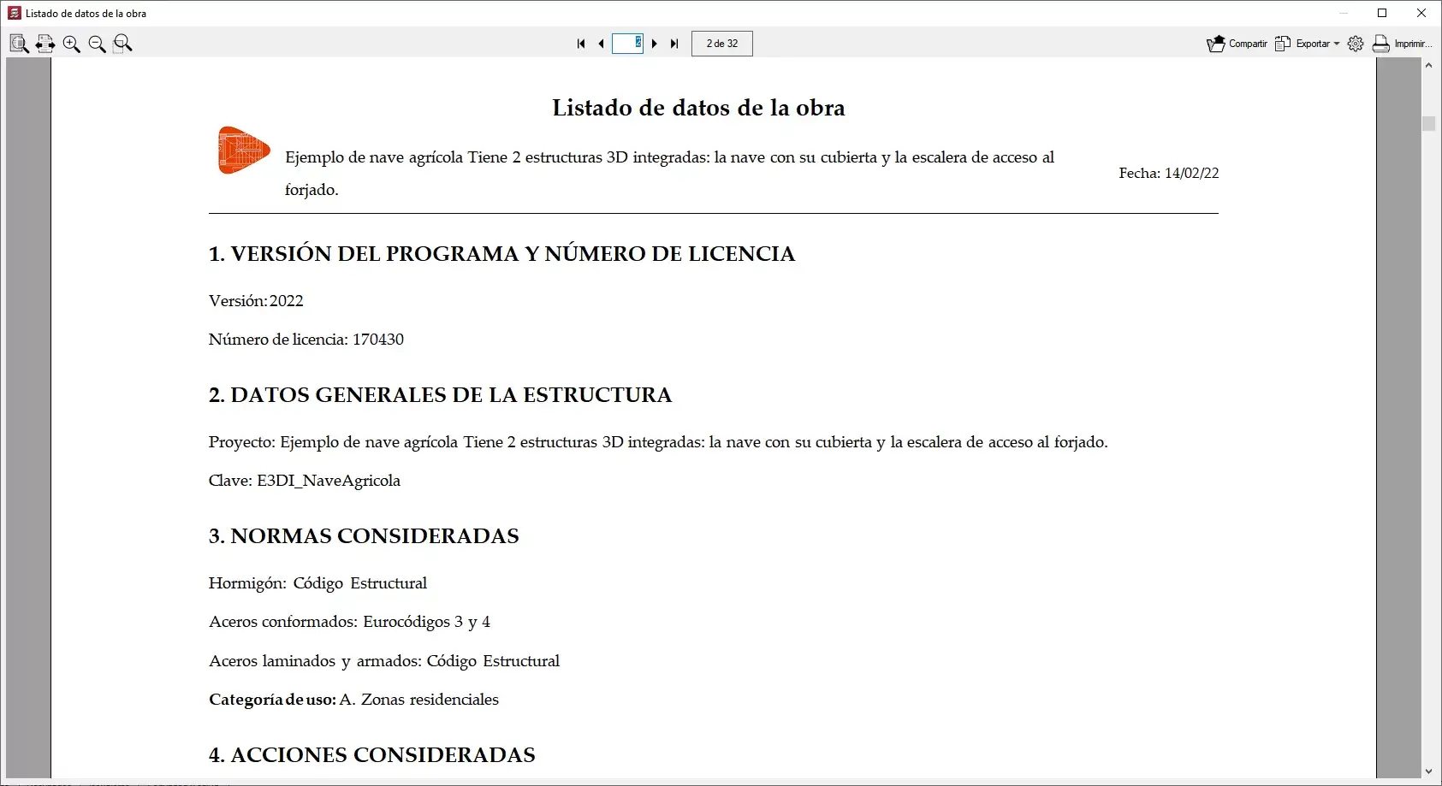Go to the first page
The image size is (1442, 786).
pyautogui.click(x=581, y=44)
